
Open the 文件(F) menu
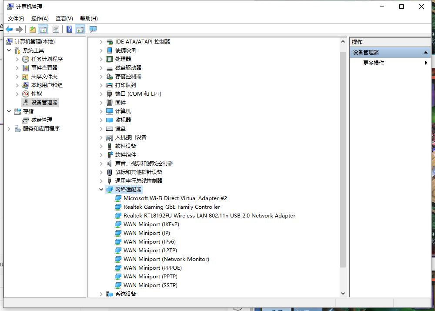coord(16,19)
